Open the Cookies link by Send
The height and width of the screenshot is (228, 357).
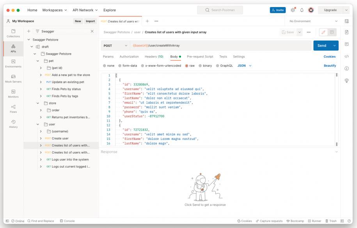pos(329,57)
